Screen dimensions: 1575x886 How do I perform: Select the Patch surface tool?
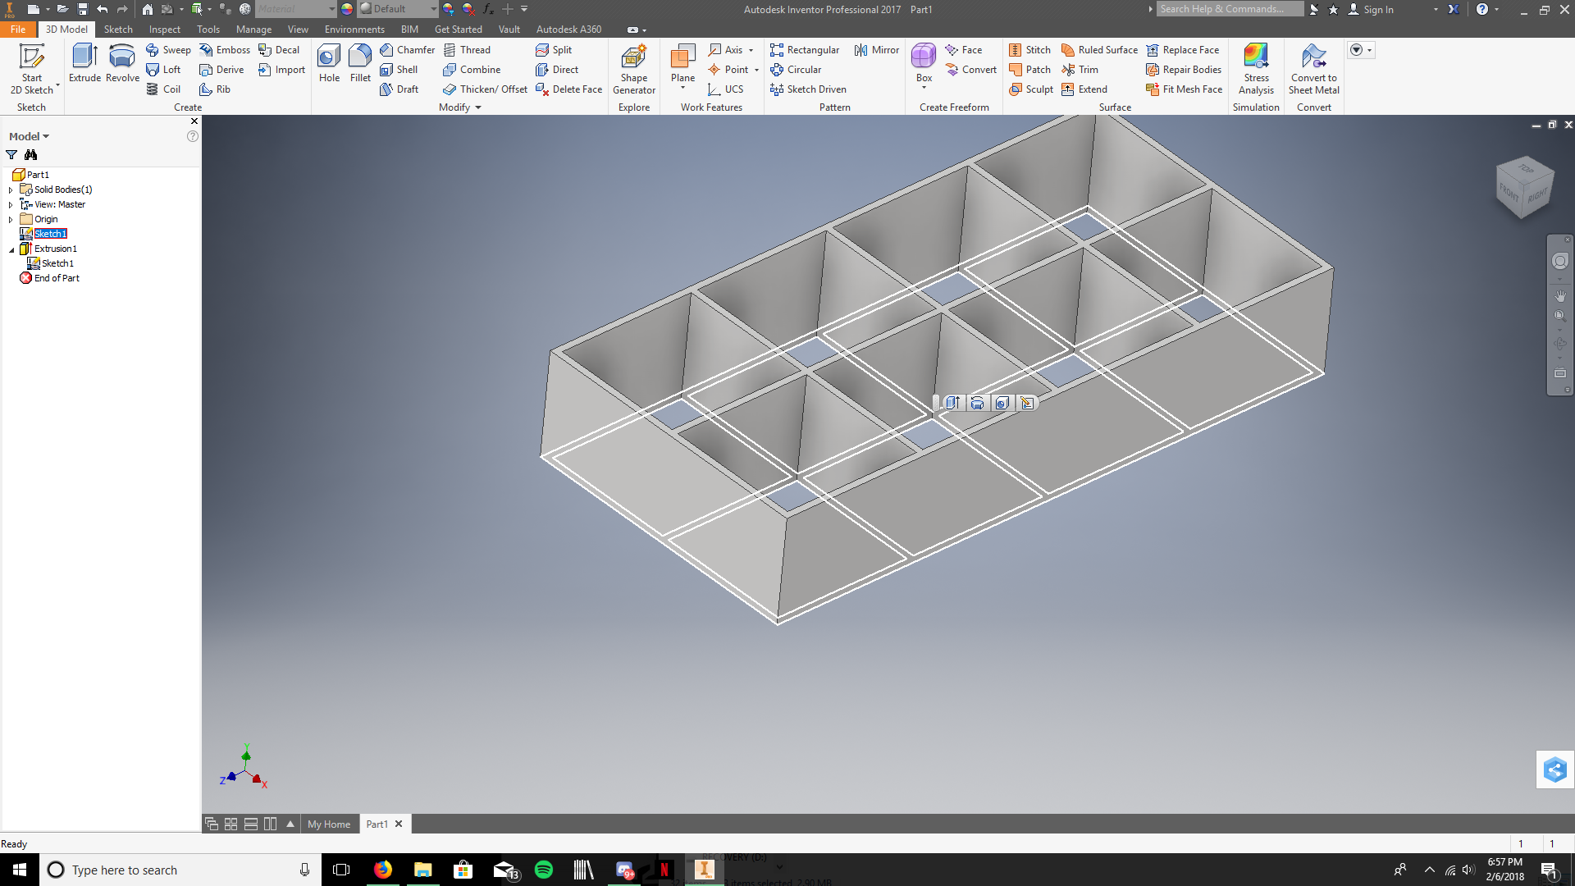pyautogui.click(x=1030, y=70)
